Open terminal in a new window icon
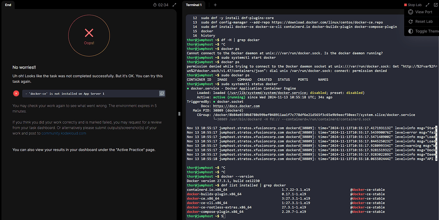The width and height of the screenshot is (439, 220). click(x=435, y=5)
